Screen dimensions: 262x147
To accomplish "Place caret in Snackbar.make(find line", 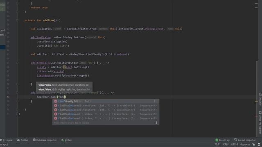I will click(x=51, y=97).
